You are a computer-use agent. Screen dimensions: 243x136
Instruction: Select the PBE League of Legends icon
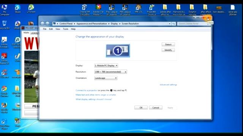[x=125, y=10]
